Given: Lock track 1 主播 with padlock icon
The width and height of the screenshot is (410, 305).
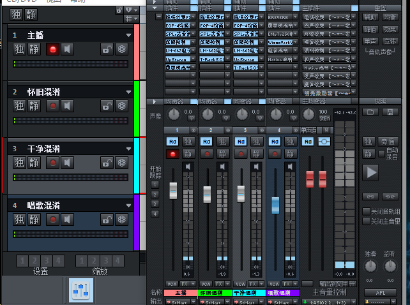Looking at the screenshot, I should pos(107,49).
